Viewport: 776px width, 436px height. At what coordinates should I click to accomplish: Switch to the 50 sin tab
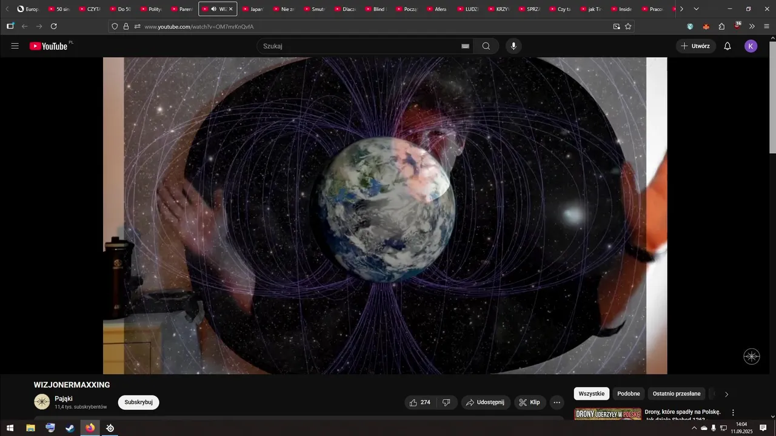pyautogui.click(x=59, y=9)
